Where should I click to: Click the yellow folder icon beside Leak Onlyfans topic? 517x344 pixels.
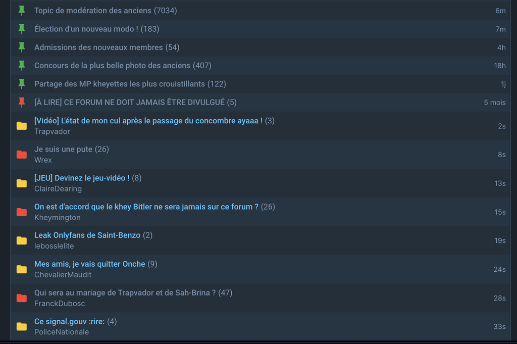click(22, 240)
